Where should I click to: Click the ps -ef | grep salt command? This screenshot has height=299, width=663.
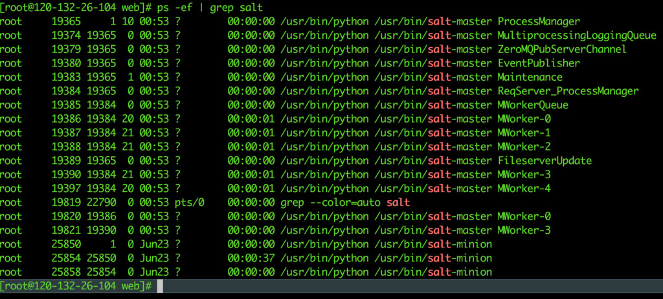click(210, 8)
